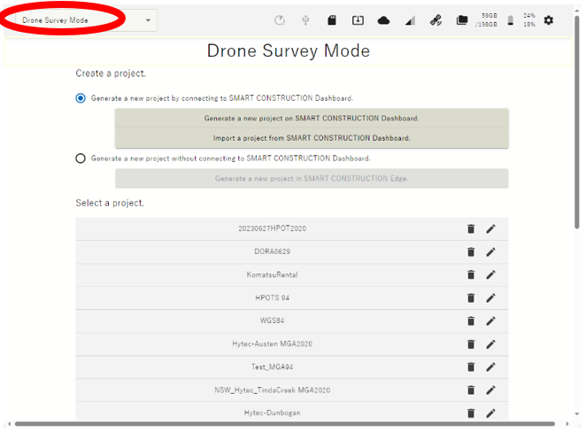The image size is (586, 432).
Task: Delete project Test_MGA94 with trash icon
Action: (x=471, y=367)
